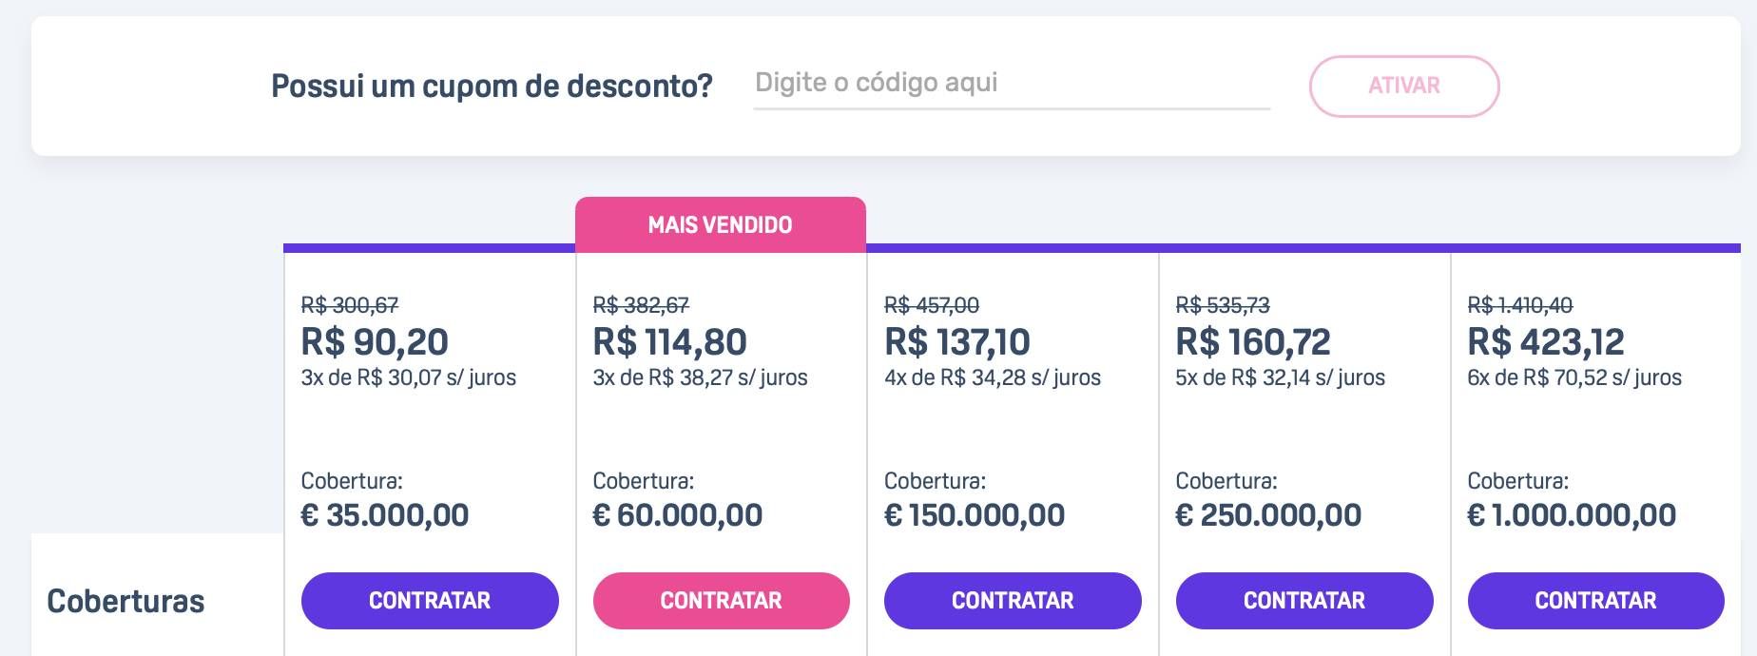This screenshot has height=656, width=1757.
Task: Click the crossed-out R$ 300,67 original price
Action: click(350, 305)
